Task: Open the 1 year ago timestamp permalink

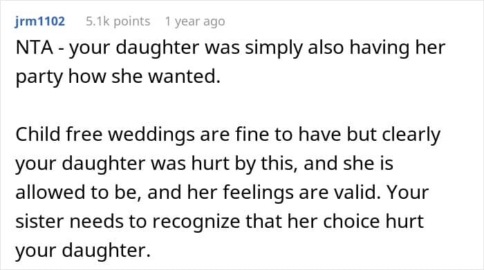Action: pos(195,21)
